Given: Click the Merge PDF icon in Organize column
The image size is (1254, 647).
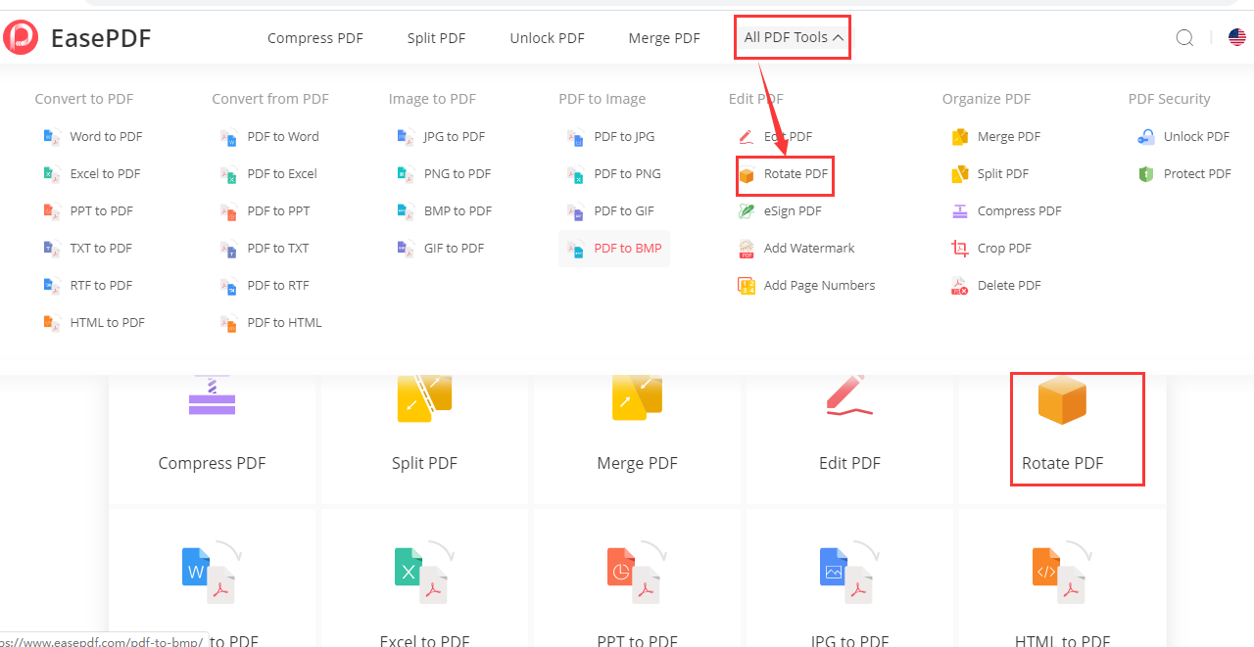Looking at the screenshot, I should pos(960,137).
